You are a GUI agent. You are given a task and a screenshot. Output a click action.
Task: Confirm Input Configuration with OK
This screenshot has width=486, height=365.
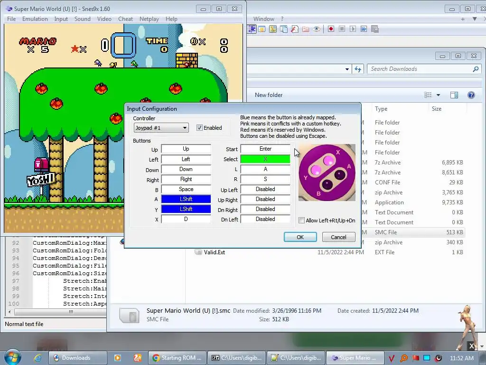(300, 237)
